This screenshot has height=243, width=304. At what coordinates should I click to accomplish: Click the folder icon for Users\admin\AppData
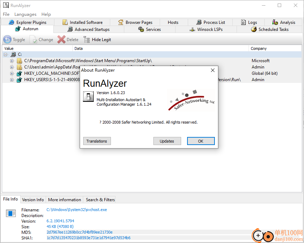click(x=19, y=67)
